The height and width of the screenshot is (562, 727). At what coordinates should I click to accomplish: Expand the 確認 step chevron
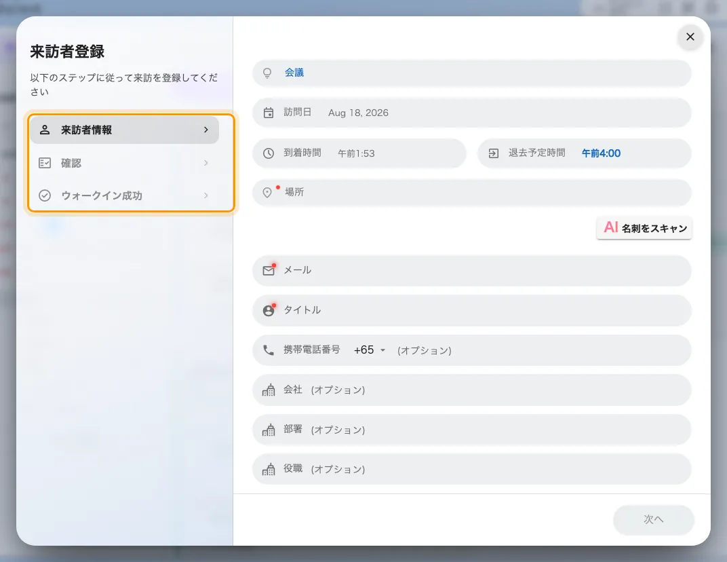(x=206, y=163)
